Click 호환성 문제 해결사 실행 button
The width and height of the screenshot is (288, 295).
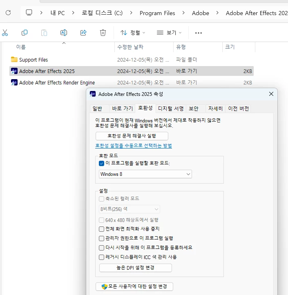pos(132,136)
